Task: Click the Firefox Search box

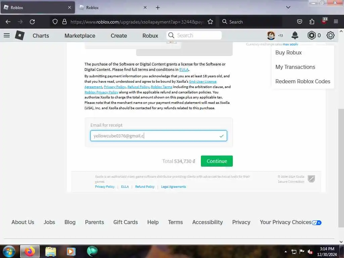Action: coord(250,22)
